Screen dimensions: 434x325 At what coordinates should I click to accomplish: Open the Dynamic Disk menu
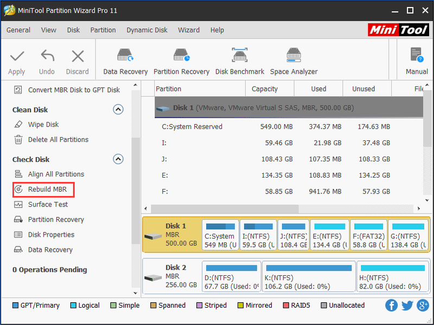click(146, 30)
